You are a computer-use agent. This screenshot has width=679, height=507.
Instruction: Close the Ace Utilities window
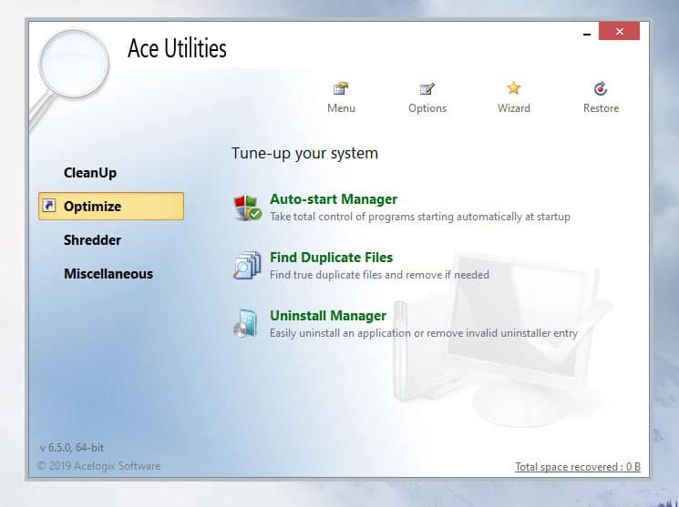pyautogui.click(x=619, y=31)
